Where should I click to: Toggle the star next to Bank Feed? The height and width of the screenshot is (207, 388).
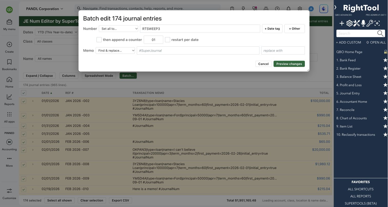(385, 60)
